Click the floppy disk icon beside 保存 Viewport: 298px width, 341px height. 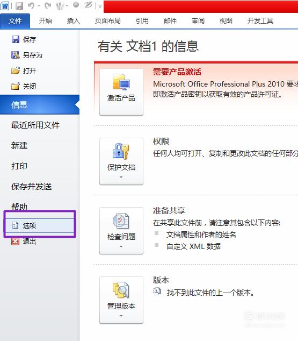pos(15,39)
